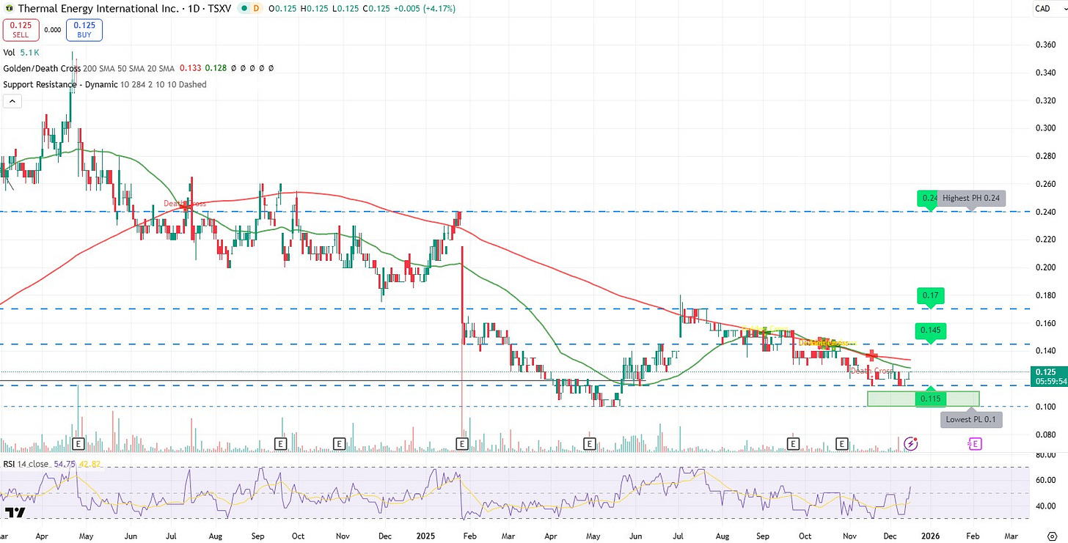Click the 5.1K volume value

point(29,53)
